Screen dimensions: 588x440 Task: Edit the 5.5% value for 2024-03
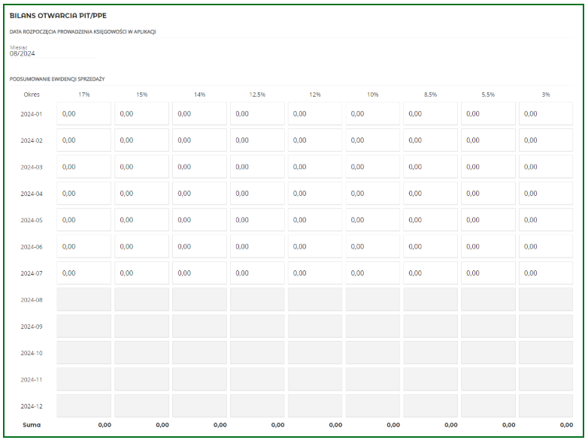pos(488,167)
